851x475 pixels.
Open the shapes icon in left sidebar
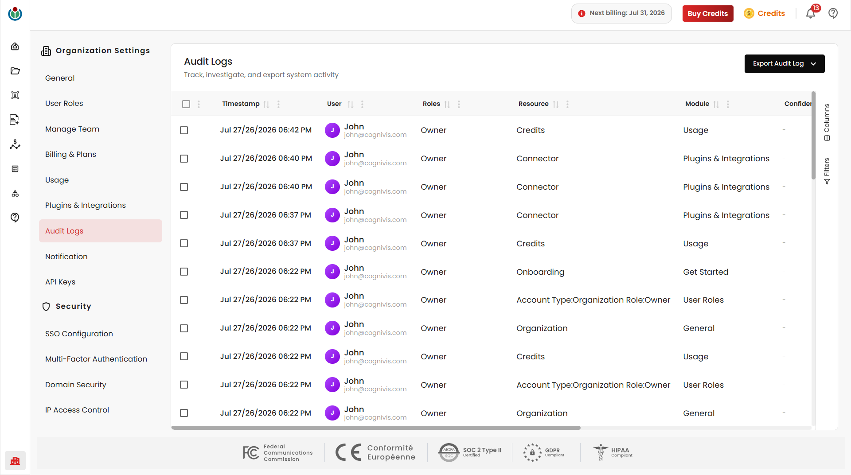(x=15, y=193)
